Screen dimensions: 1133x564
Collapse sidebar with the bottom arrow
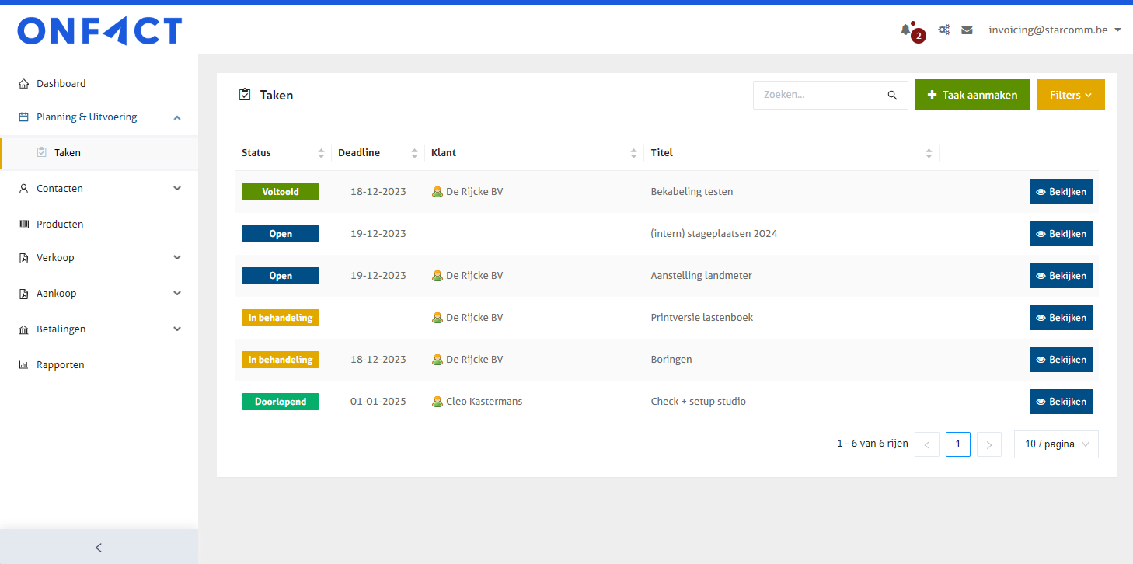(x=99, y=547)
